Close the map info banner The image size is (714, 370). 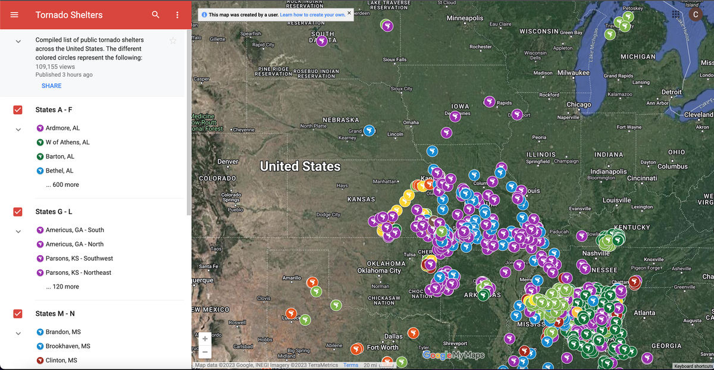pyautogui.click(x=349, y=13)
